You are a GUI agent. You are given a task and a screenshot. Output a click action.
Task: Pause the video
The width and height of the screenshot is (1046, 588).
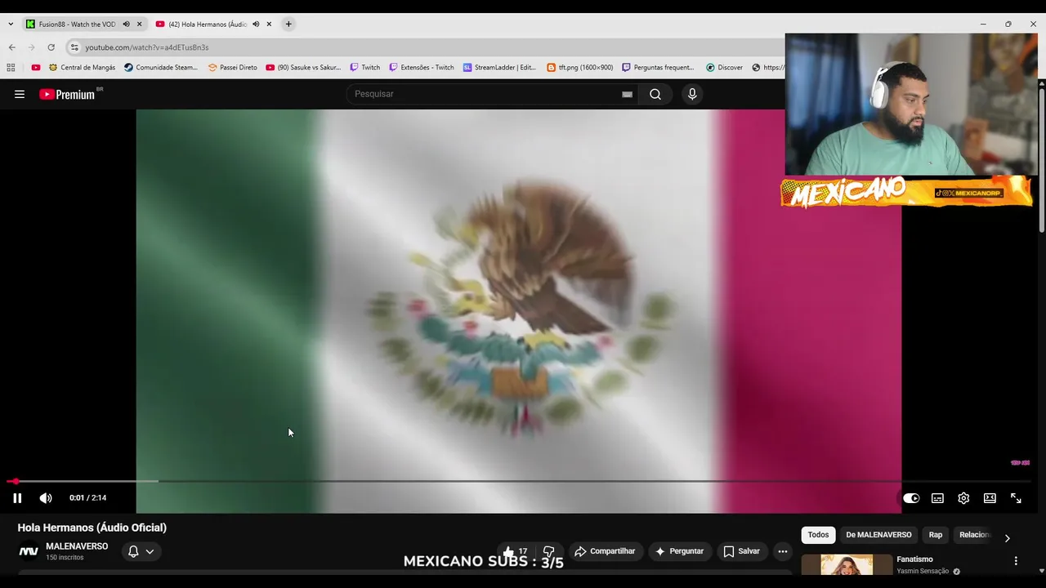17,498
